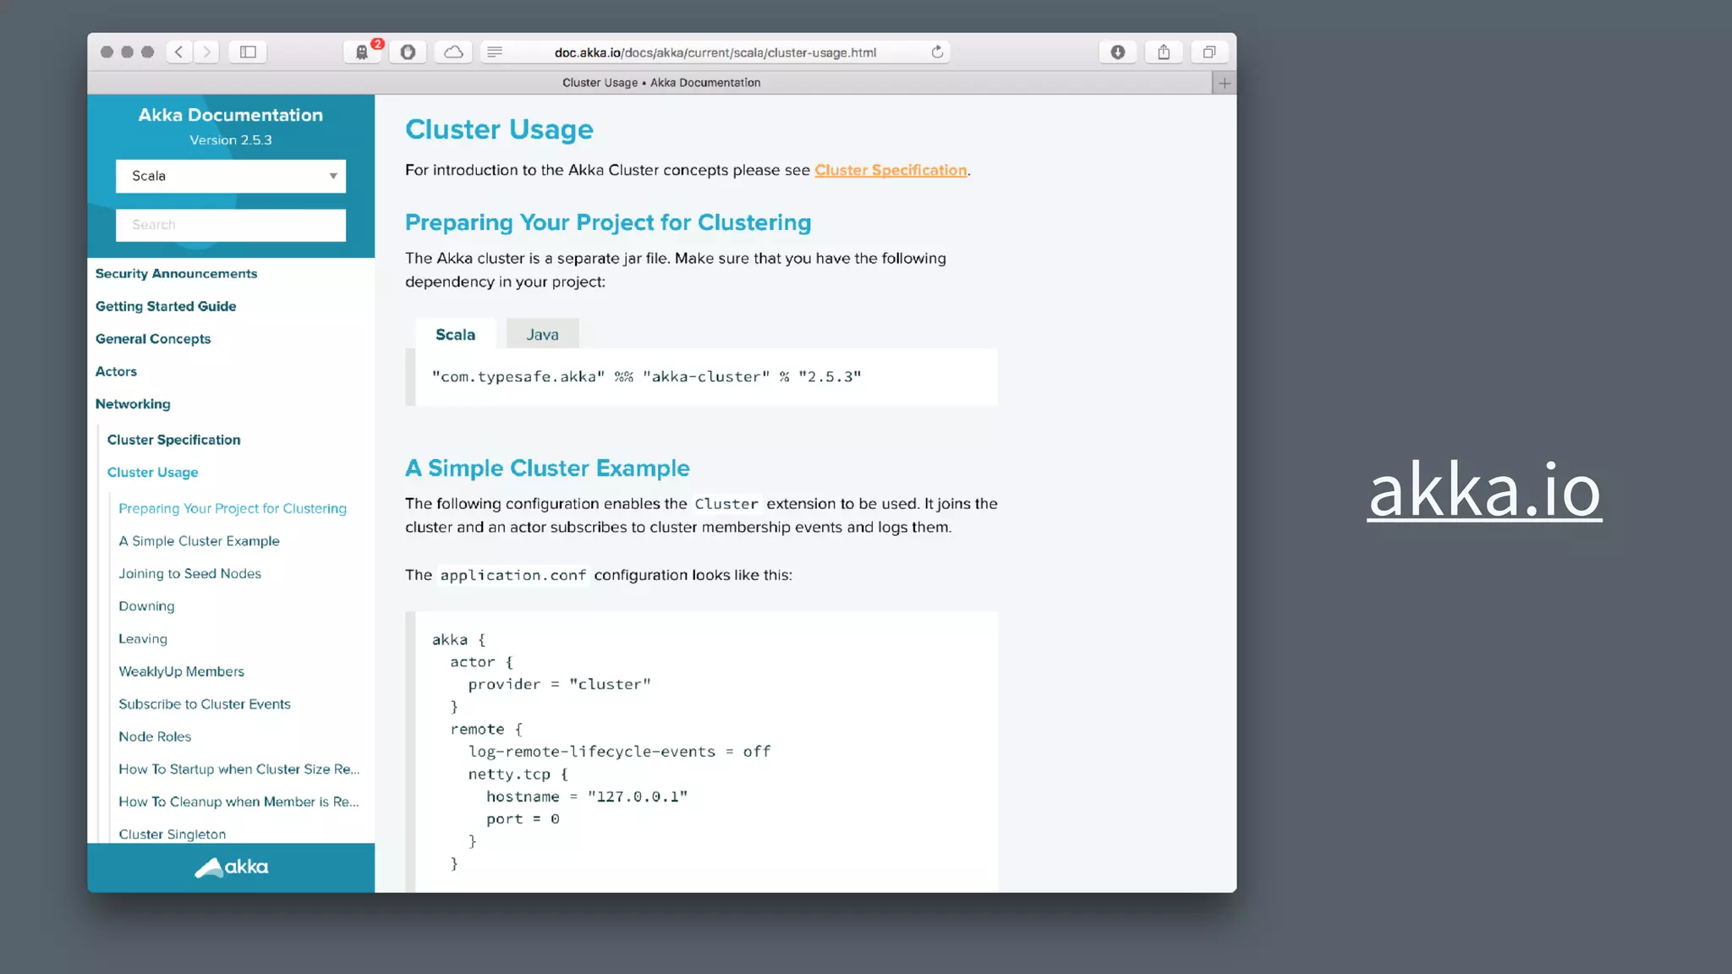The height and width of the screenshot is (974, 1732).
Task: Open the akka.io link on slide
Action: pyautogui.click(x=1484, y=490)
